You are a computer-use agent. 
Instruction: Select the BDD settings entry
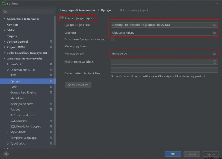pyautogui.click(x=13, y=75)
